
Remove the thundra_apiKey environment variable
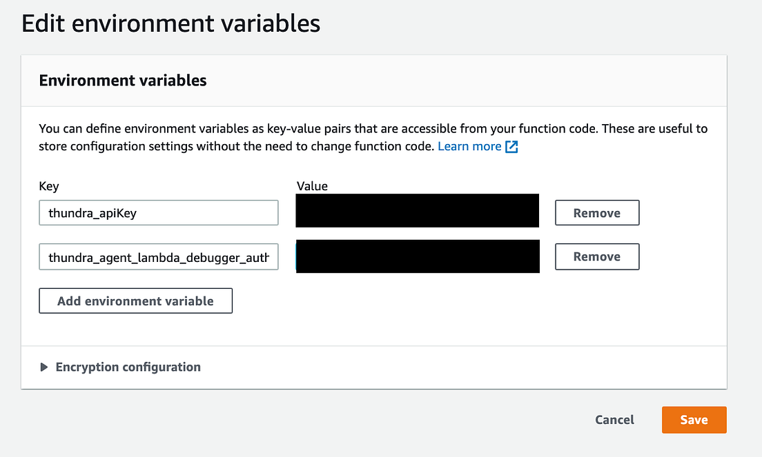click(596, 212)
